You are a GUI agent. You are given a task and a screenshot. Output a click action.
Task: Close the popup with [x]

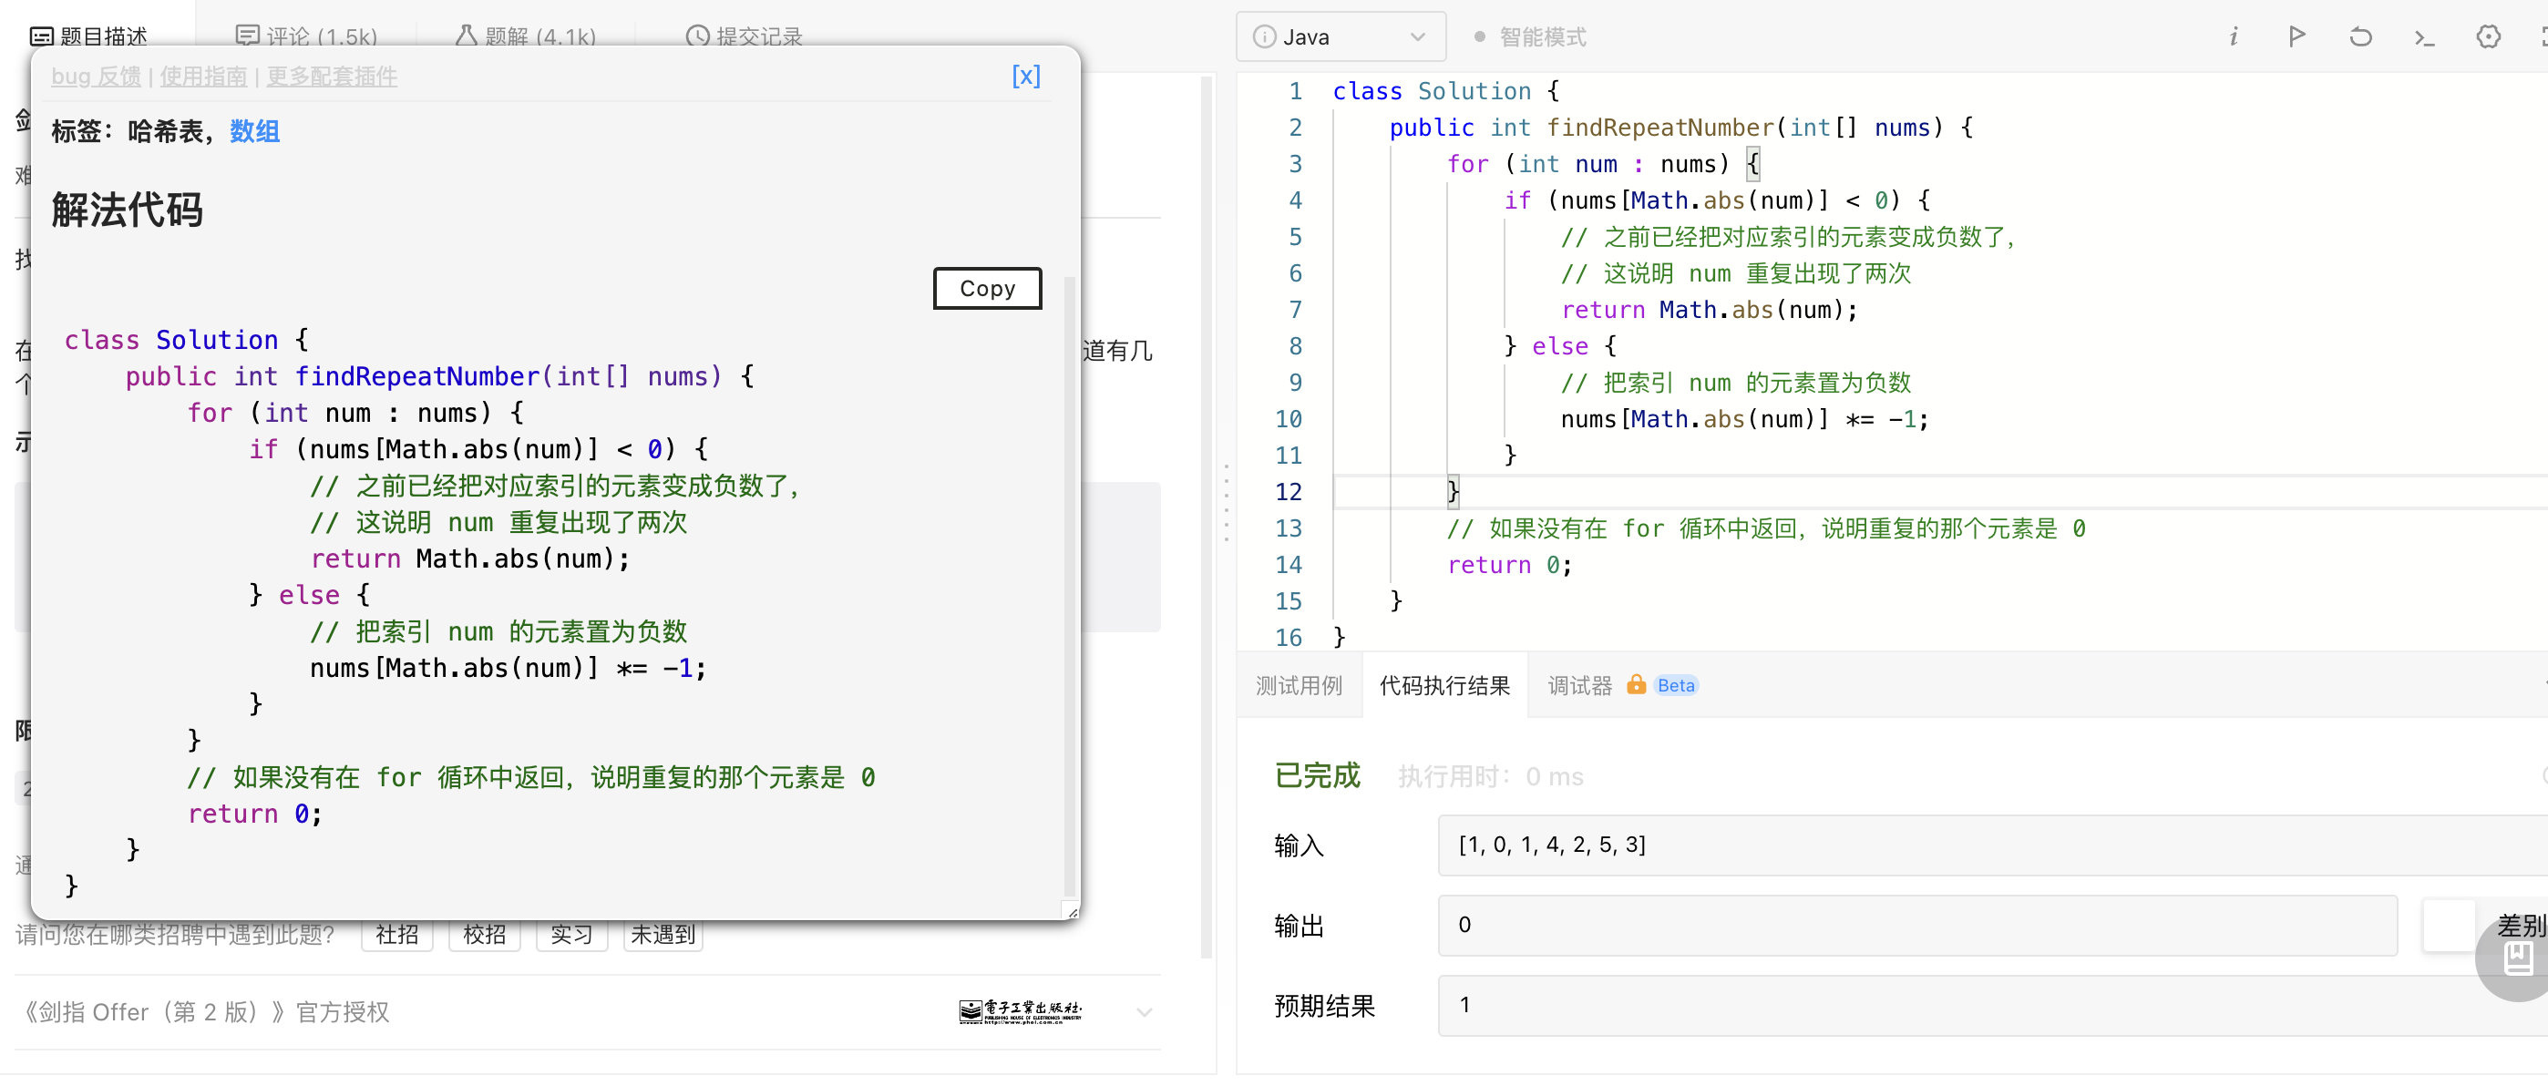point(1026,77)
